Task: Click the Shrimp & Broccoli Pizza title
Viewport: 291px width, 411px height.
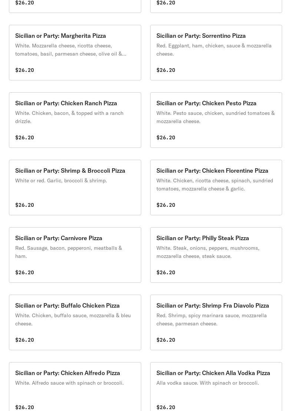Action: (70, 170)
